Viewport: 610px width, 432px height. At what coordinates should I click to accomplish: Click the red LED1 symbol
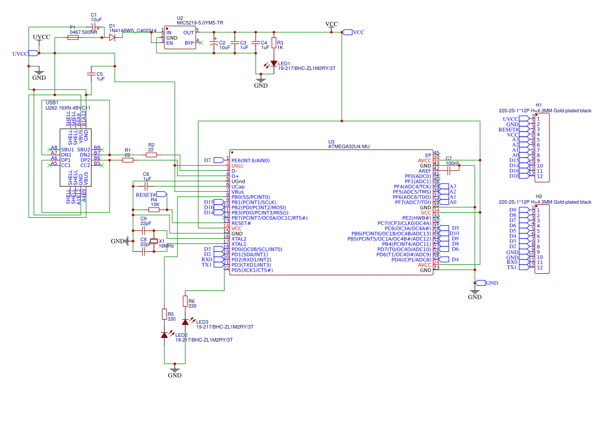pyautogui.click(x=273, y=63)
